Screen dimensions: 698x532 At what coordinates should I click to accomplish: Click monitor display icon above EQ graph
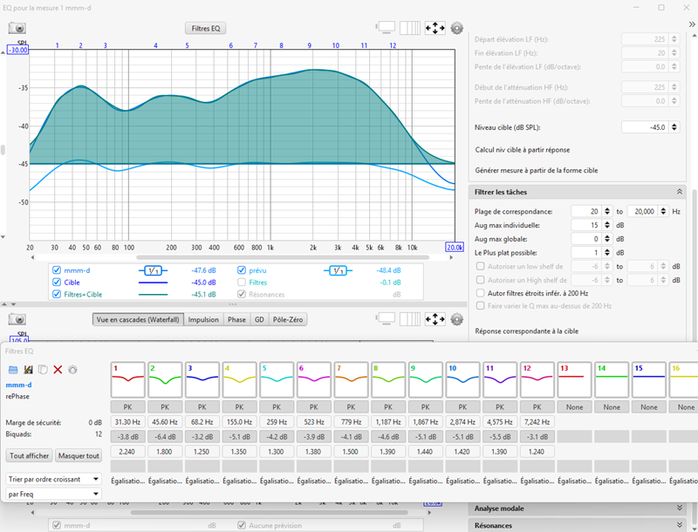386,28
